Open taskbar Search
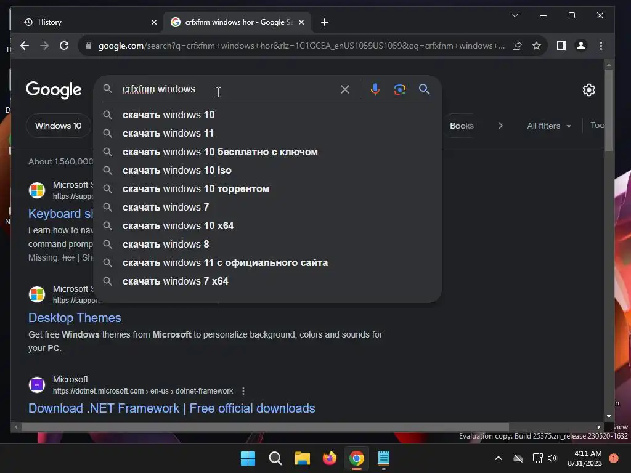 click(275, 458)
